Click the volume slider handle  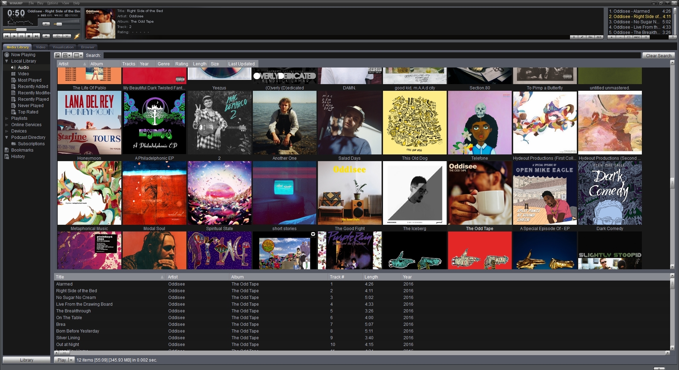coord(59,24)
